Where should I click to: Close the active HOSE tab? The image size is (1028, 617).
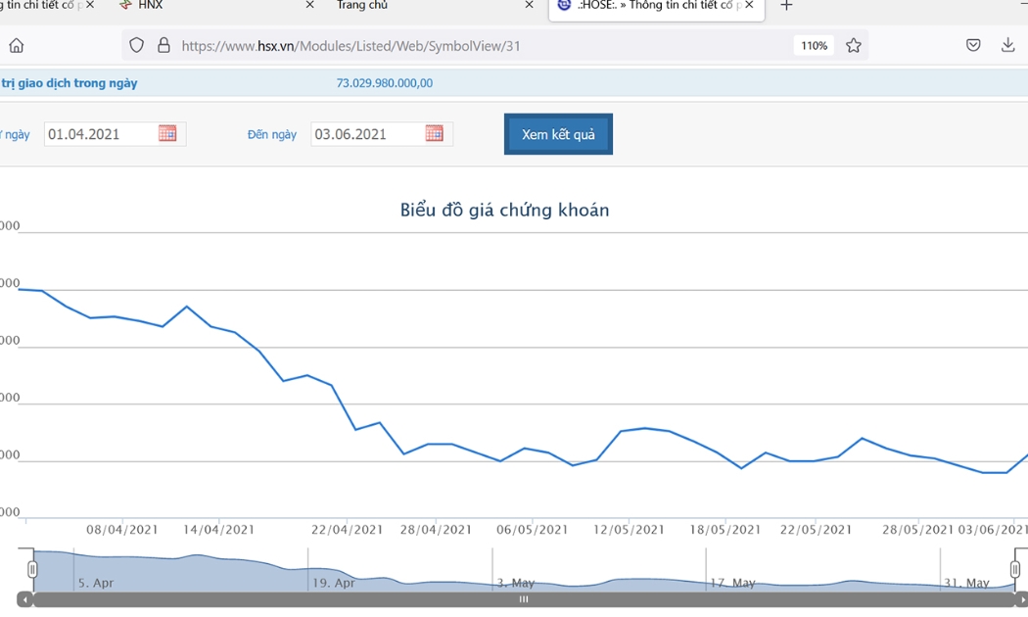pos(749,5)
